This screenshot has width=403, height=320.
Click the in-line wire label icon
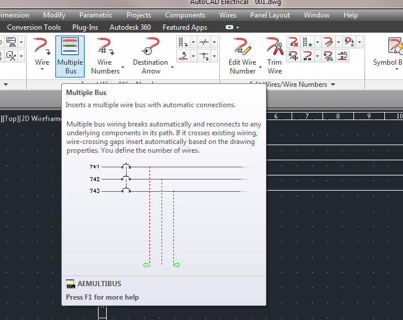point(183,56)
